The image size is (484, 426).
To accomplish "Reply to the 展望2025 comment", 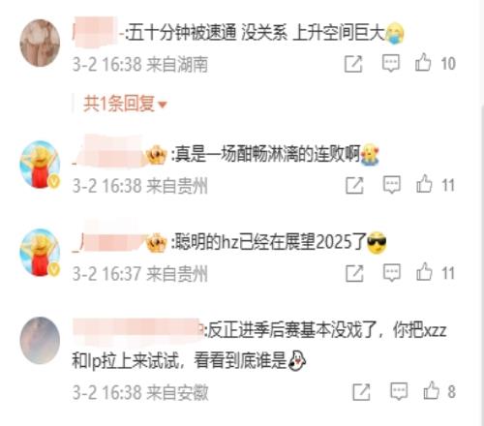I will click(392, 273).
